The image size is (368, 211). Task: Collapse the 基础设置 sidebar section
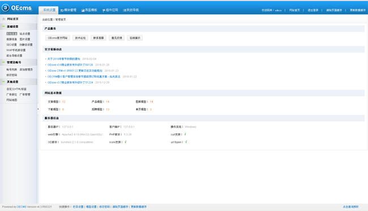(x=3, y=27)
